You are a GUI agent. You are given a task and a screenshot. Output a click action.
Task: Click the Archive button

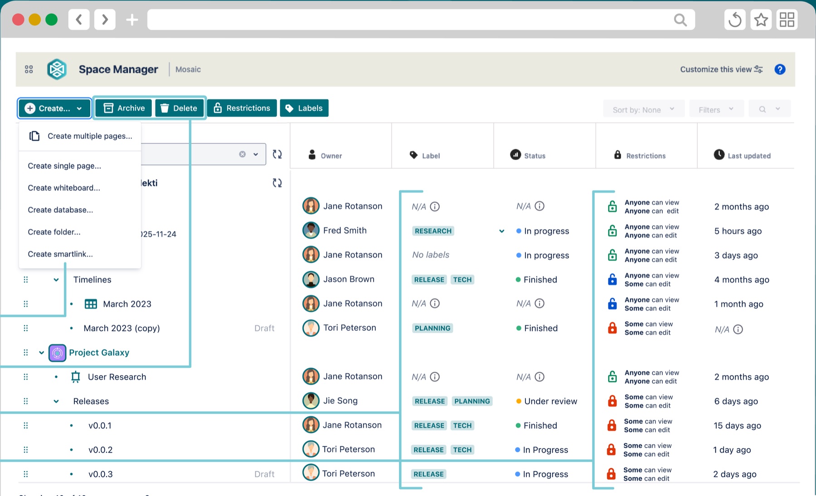(x=124, y=108)
